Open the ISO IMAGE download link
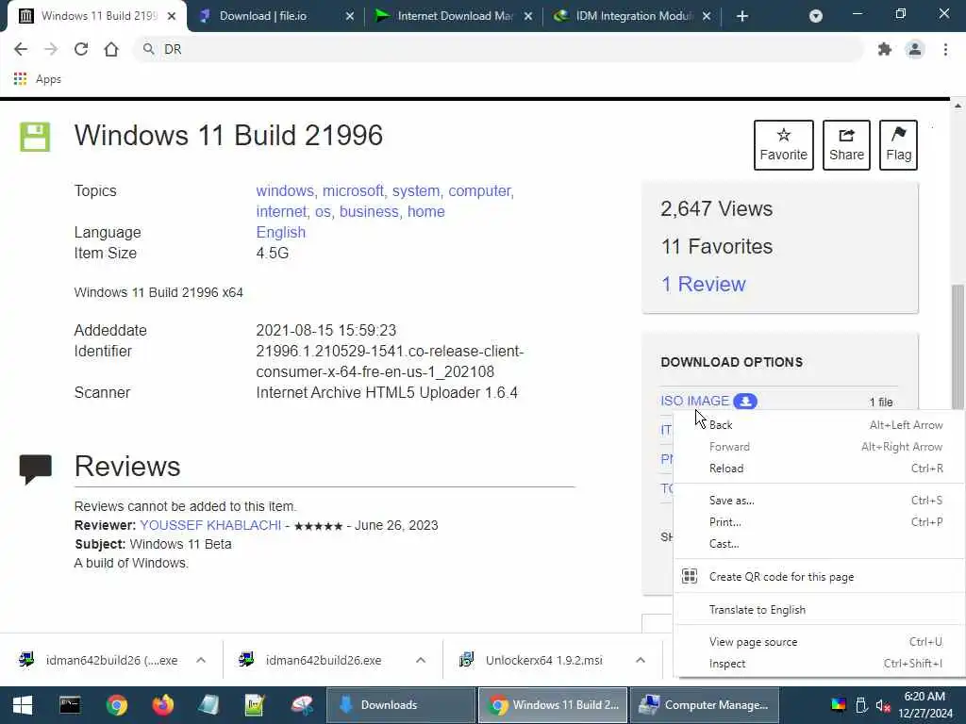966x724 pixels. (695, 401)
